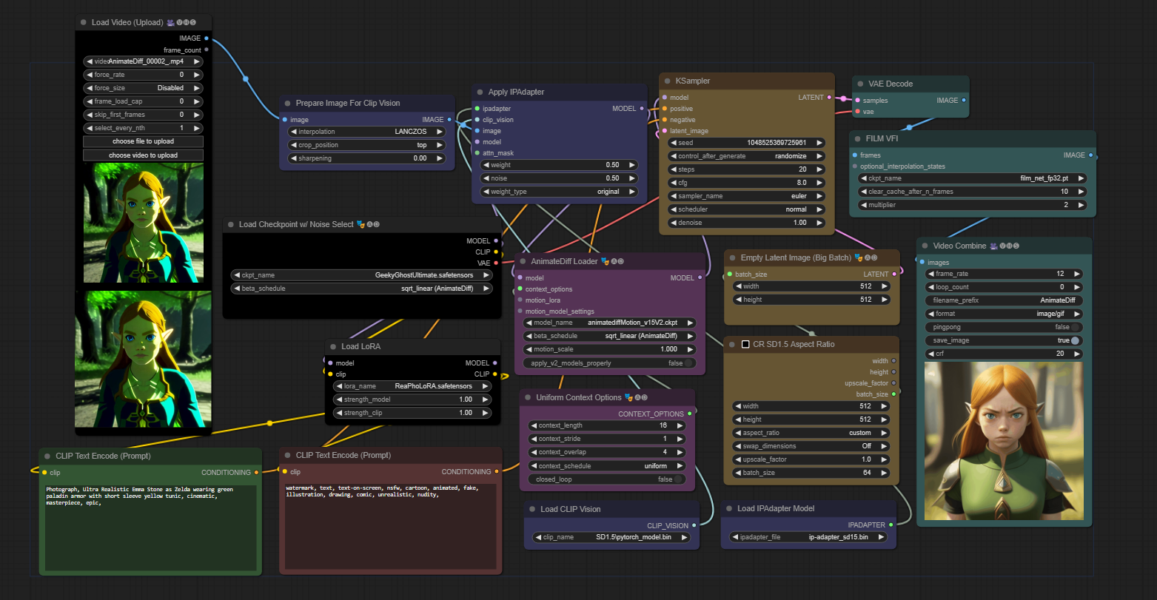Click the CONTEXT_OPTIONS output port on Uniform Context Options
The width and height of the screenshot is (1157, 600).
(690, 414)
